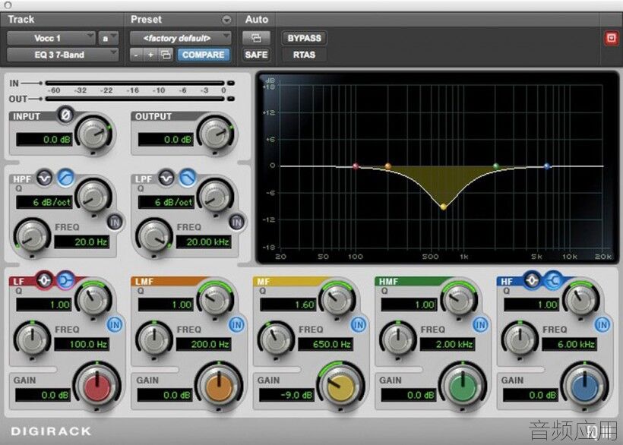The height and width of the screenshot is (445, 623).
Task: Click the HF 6.00 kHz frequency field
Action: 569,344
